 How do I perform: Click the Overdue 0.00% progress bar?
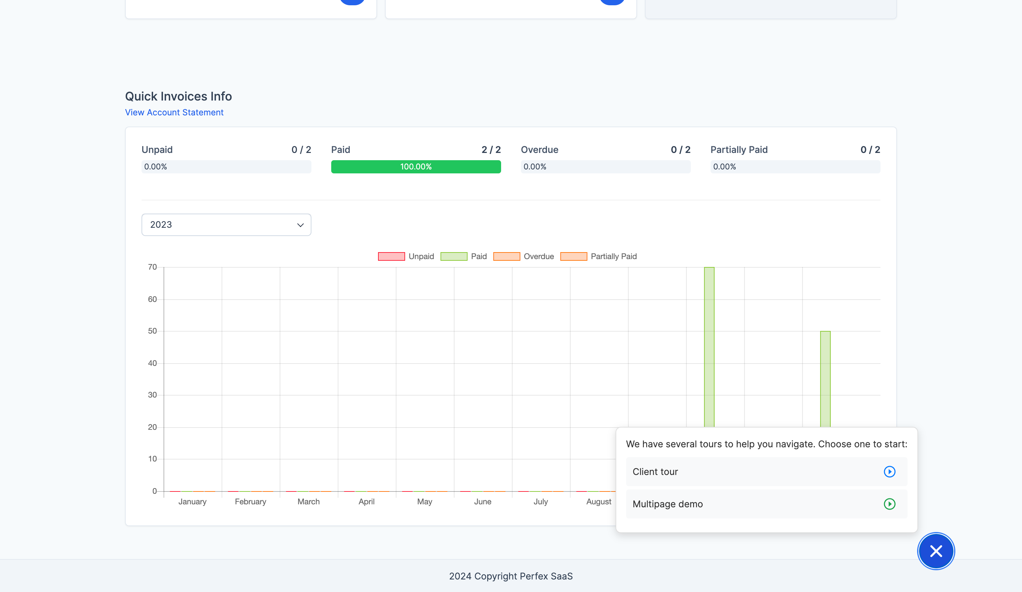pyautogui.click(x=605, y=167)
